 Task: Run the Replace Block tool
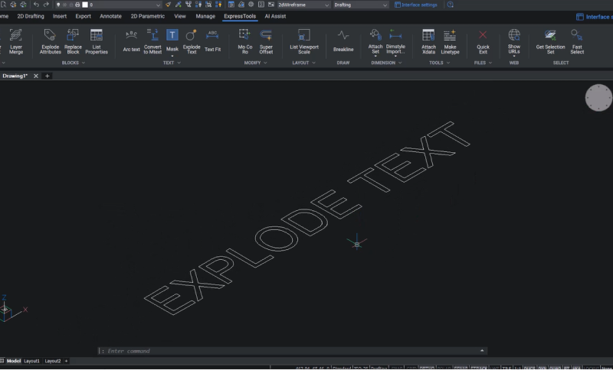point(73,41)
